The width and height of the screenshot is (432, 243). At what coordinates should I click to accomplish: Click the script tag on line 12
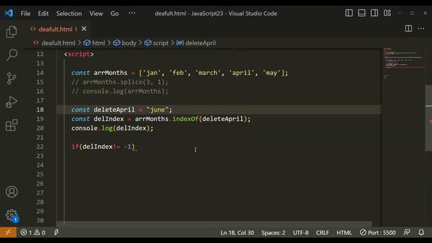point(79,54)
